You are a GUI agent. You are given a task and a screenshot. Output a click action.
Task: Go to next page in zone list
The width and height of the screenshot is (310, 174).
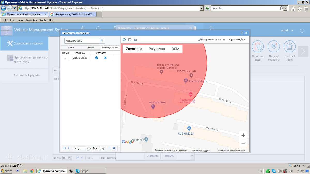pyautogui.click(x=110, y=148)
